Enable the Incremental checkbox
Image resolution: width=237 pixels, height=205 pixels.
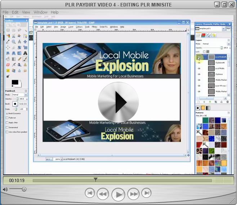point(7,127)
